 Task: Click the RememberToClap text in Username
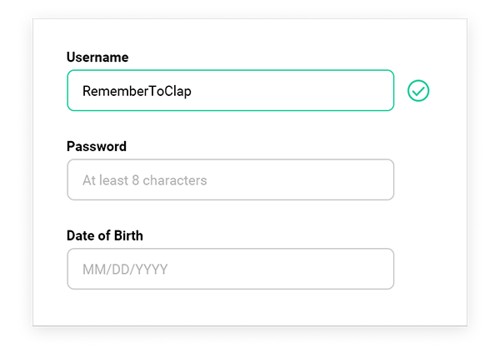(x=137, y=90)
